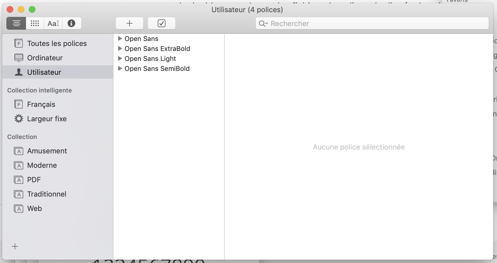This screenshot has width=497, height=263.
Task: Select the Moderne collection
Action: coord(58,165)
